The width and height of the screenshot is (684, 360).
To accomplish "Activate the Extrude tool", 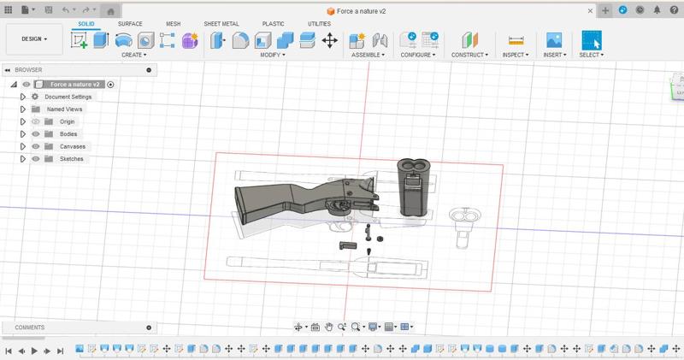I will [x=101, y=40].
